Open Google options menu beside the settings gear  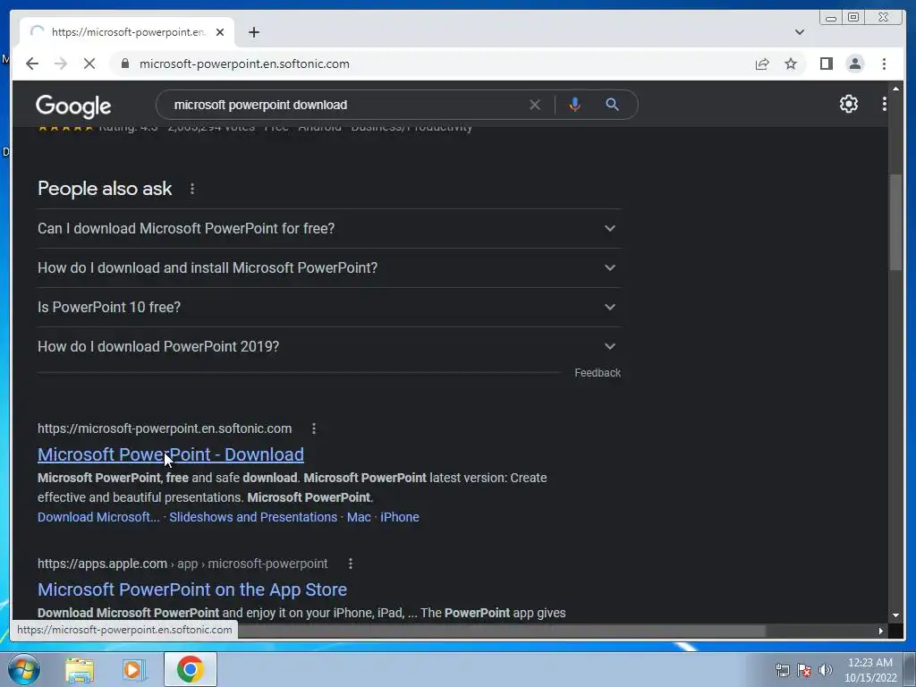point(884,104)
